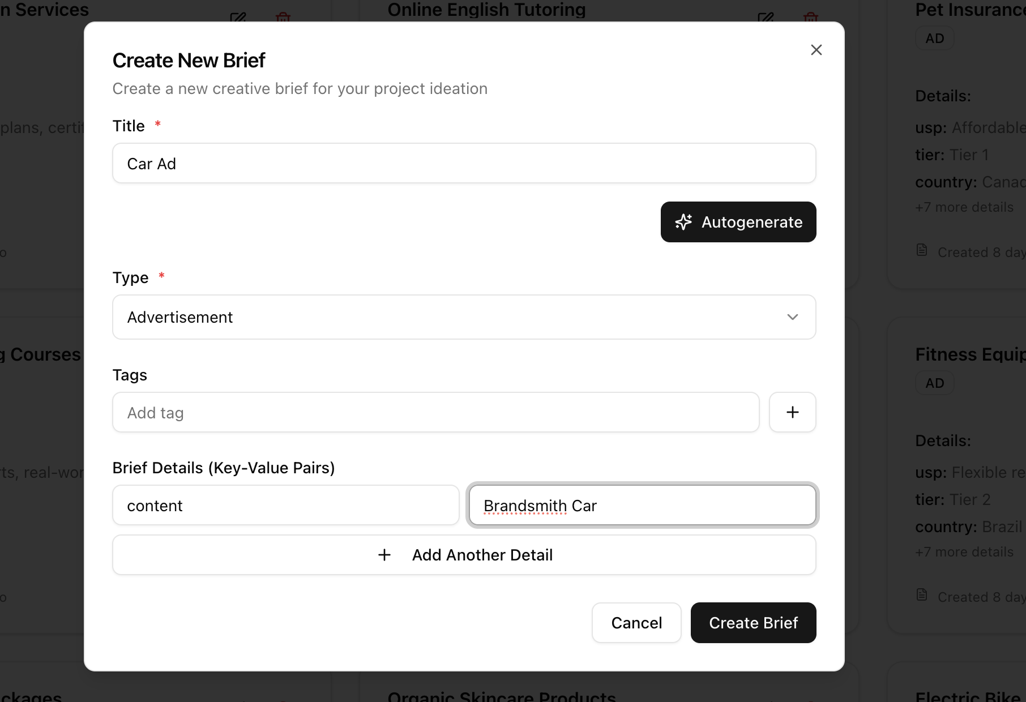Click the Organic Skincare Products card title
The height and width of the screenshot is (702, 1026).
pos(502,696)
